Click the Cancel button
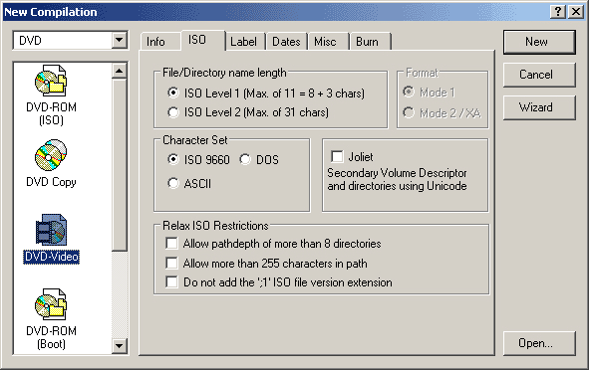 click(x=539, y=75)
